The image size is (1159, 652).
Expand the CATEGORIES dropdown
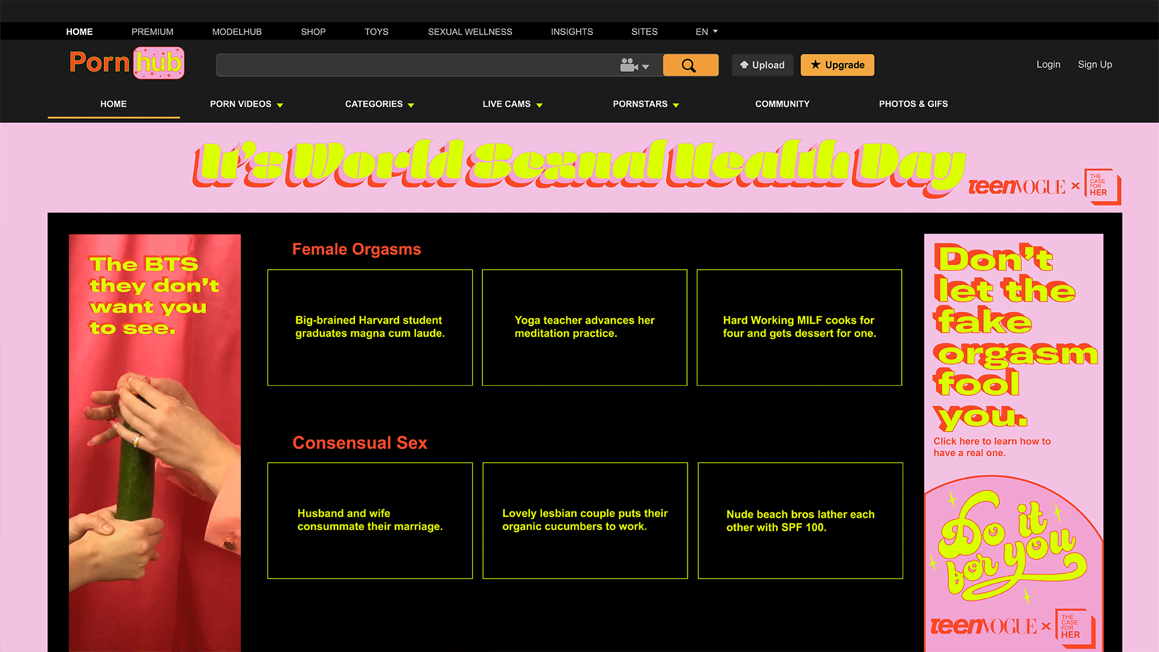pyautogui.click(x=379, y=104)
